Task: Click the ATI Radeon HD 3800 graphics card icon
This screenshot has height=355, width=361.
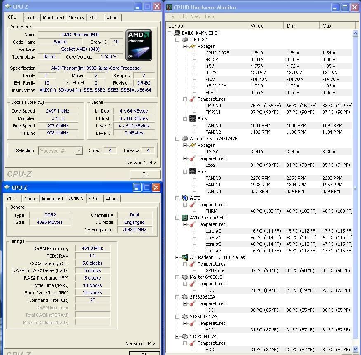Action: pyautogui.click(x=185, y=257)
